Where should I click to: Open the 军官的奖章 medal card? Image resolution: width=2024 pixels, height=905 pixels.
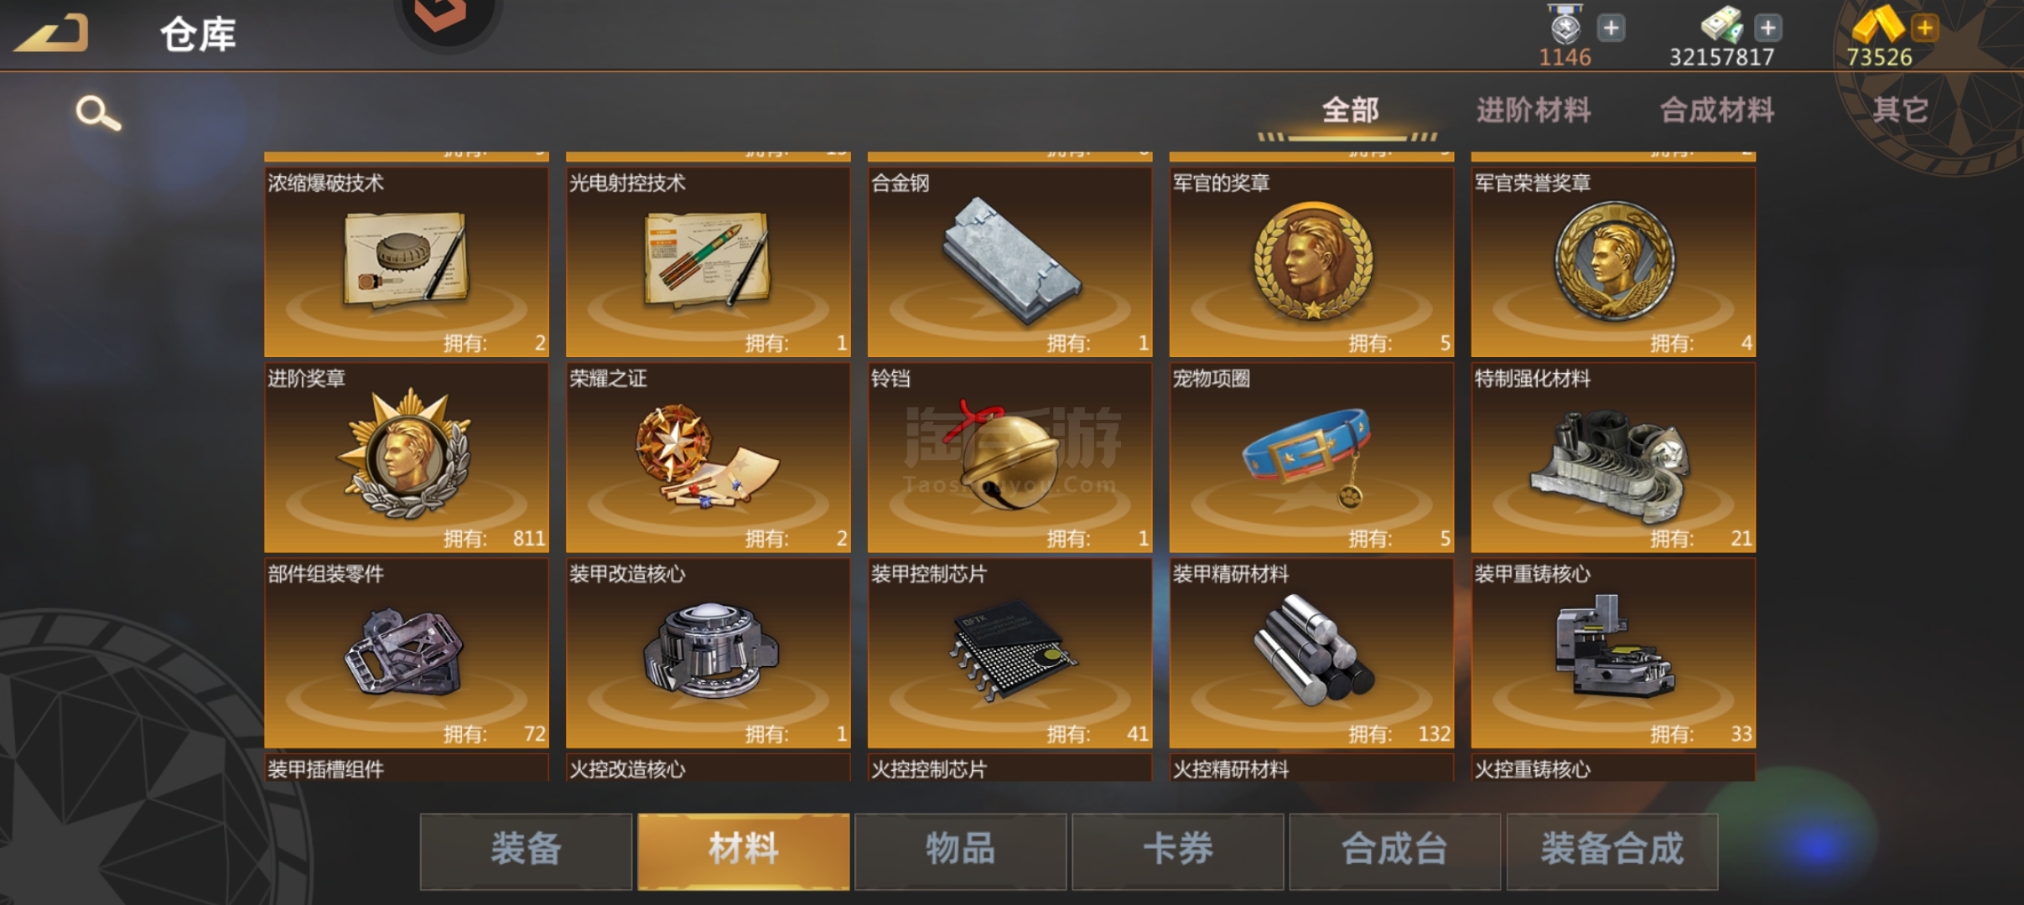(x=1311, y=262)
